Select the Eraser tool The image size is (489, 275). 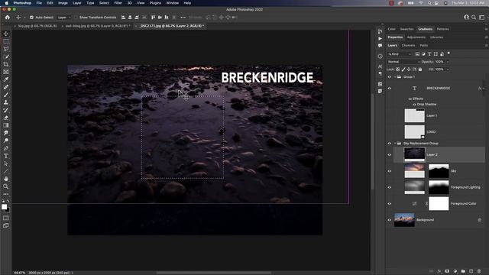(x=6, y=118)
